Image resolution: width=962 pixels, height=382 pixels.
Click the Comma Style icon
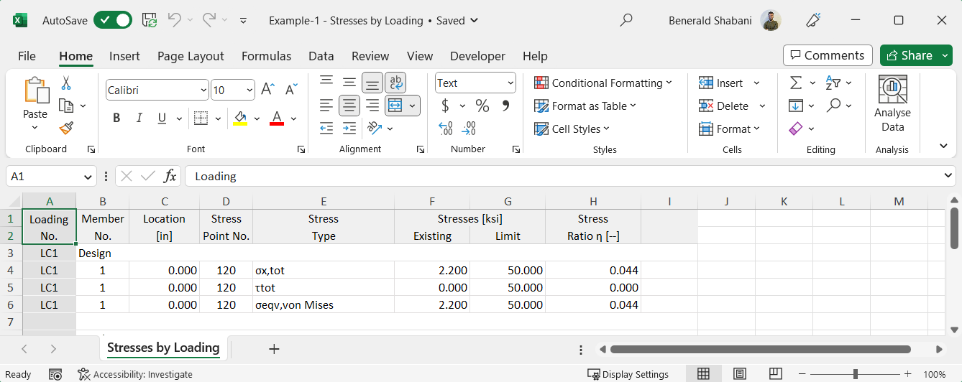point(505,106)
